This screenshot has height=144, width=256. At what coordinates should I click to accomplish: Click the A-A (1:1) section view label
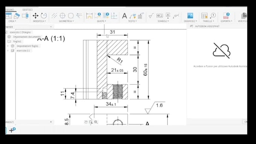pyautogui.click(x=51, y=38)
